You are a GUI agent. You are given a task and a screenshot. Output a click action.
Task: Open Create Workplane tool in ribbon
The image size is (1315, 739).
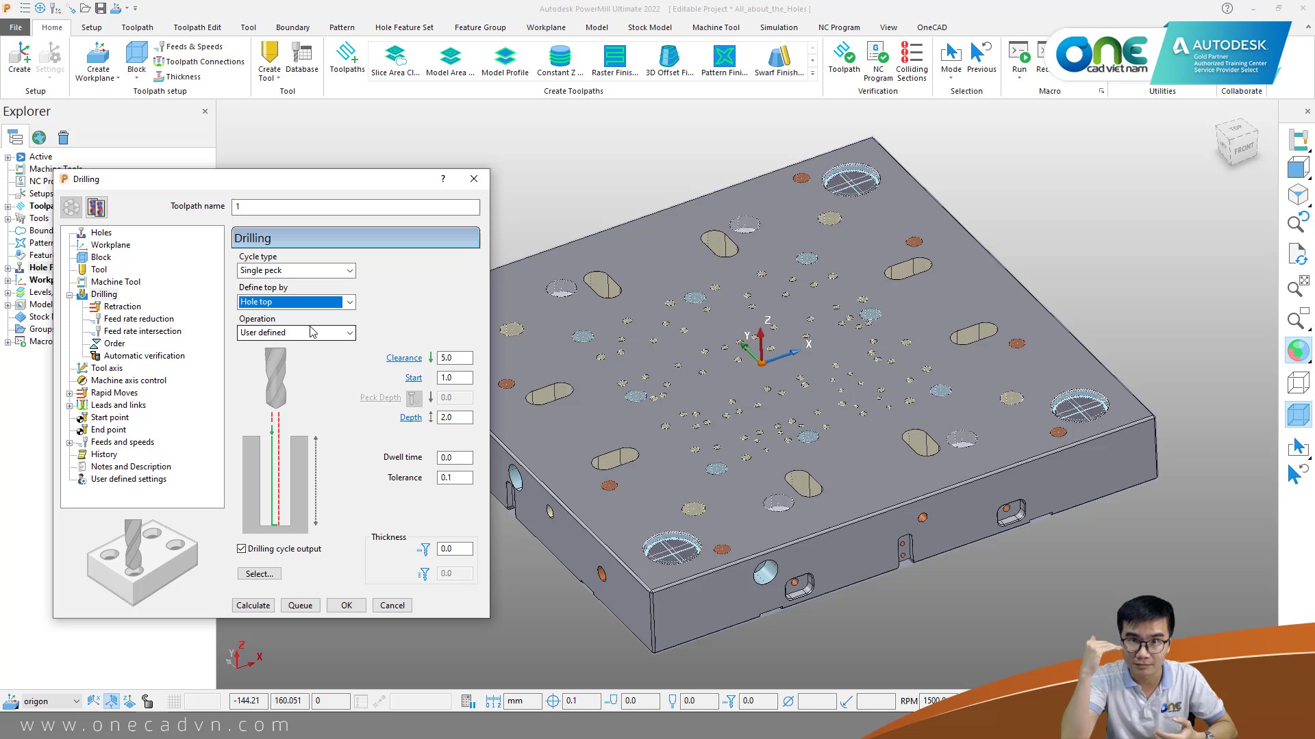pyautogui.click(x=98, y=62)
